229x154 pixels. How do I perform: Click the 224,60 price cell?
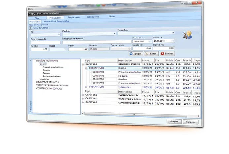[x=187, y=88]
